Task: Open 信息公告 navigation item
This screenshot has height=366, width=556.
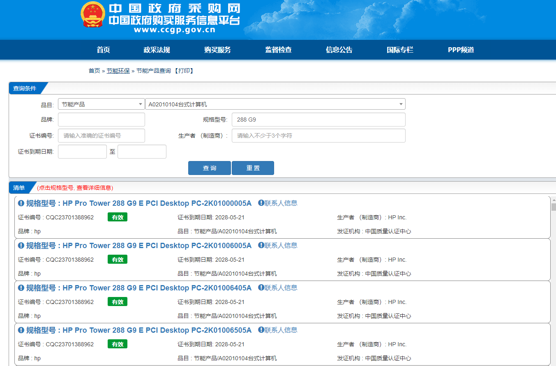Action: (x=339, y=50)
